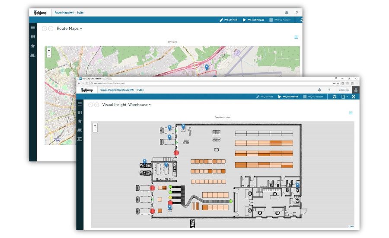389x238 pixels.
Task: Open hamburger menu in Visual Insight sidebar
Action: 80,104
